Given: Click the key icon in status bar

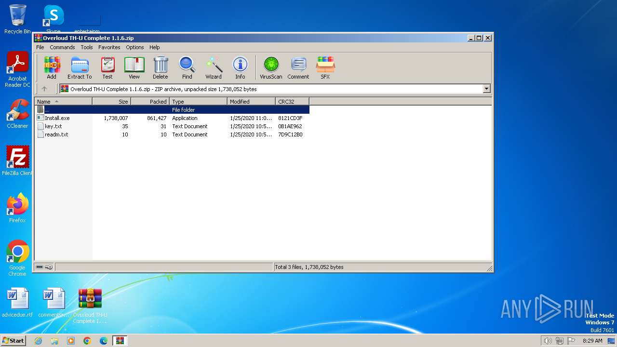Looking at the screenshot, I should point(49,267).
